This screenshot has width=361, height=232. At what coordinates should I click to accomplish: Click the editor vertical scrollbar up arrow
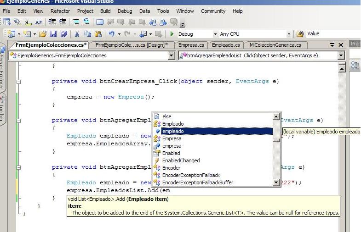click(342, 69)
